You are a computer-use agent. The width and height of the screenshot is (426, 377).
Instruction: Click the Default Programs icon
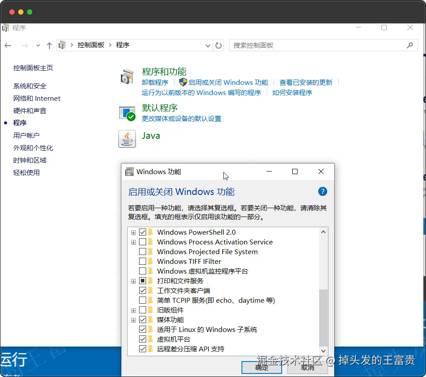click(x=127, y=114)
